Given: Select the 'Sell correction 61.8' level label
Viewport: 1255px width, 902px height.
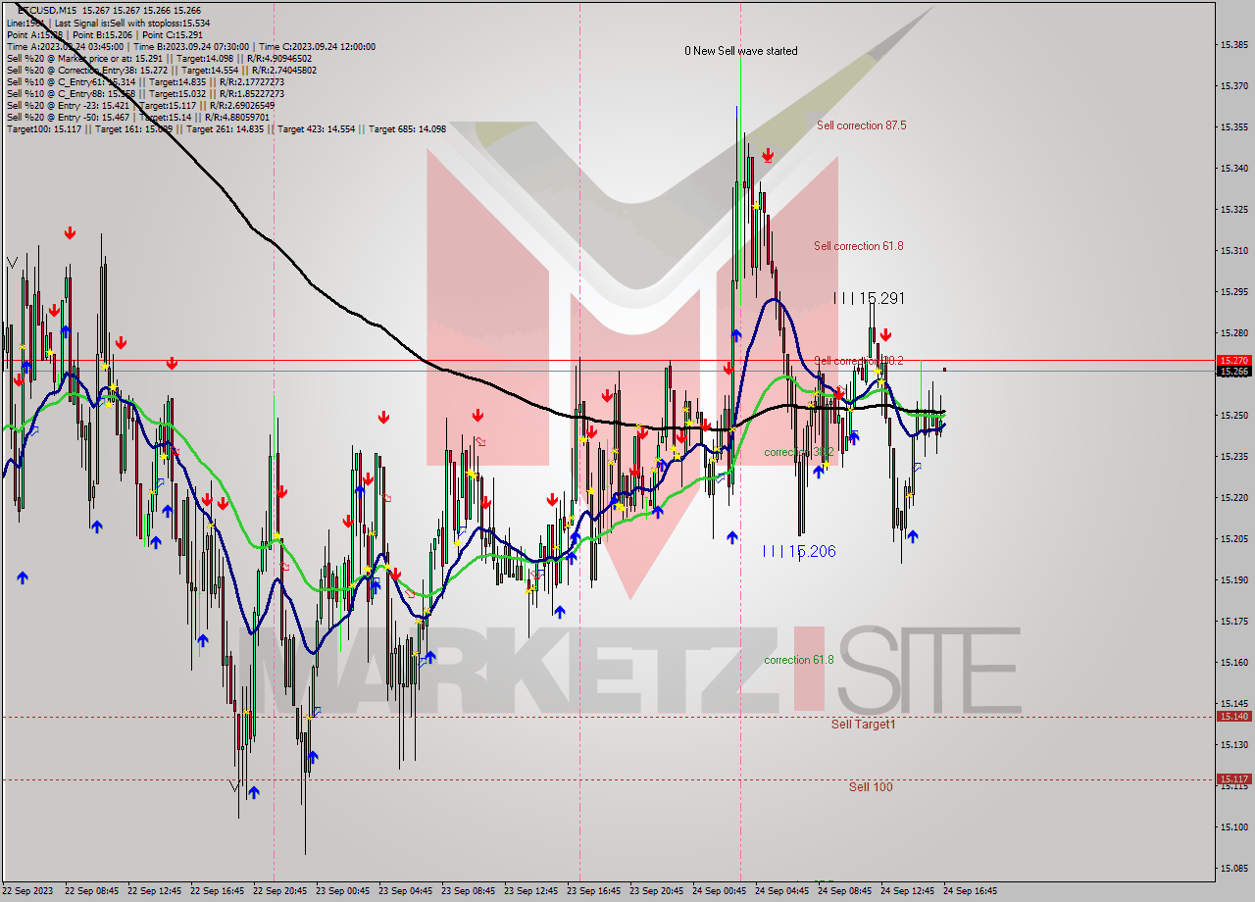Looking at the screenshot, I should [858, 246].
